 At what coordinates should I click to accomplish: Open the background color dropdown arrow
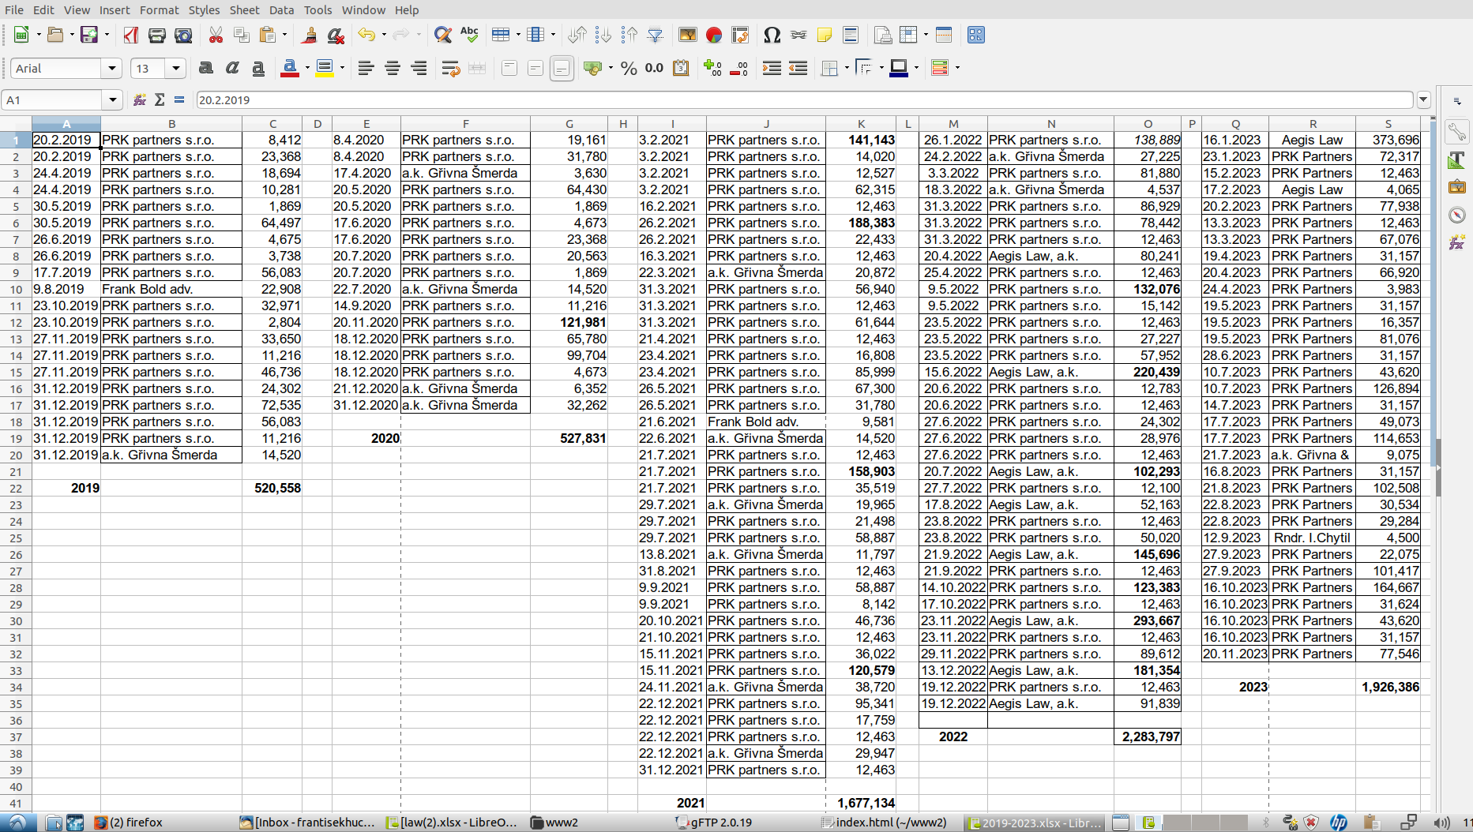tap(342, 68)
